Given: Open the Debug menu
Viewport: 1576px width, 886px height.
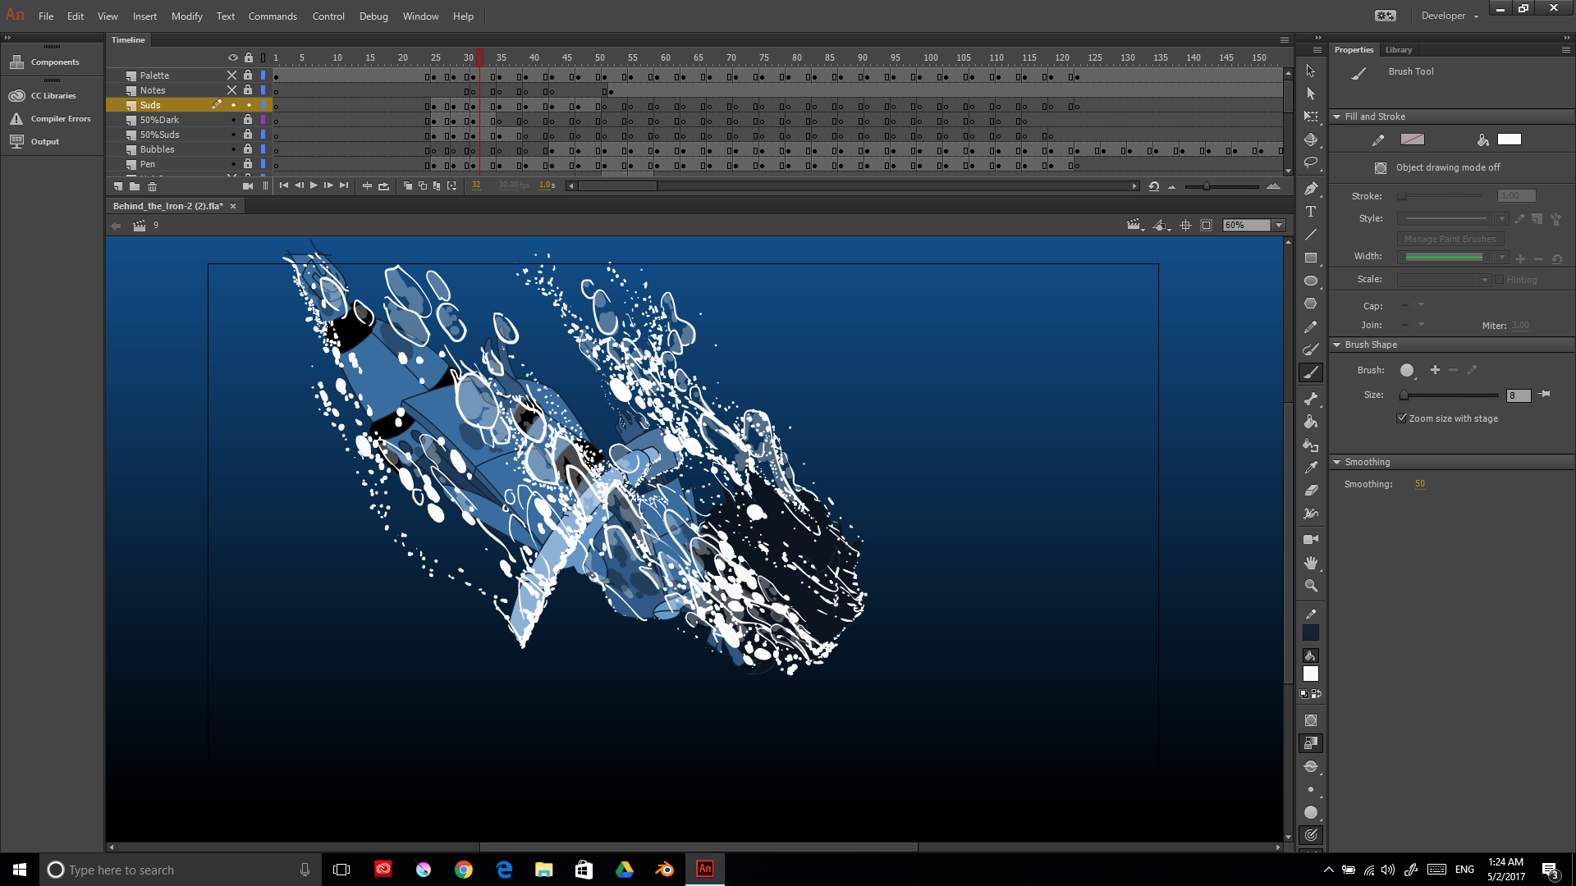Looking at the screenshot, I should (373, 16).
